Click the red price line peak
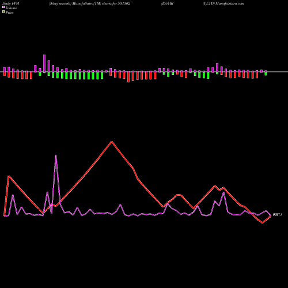Screen dimensions: 288x288 pyautogui.click(x=112, y=142)
